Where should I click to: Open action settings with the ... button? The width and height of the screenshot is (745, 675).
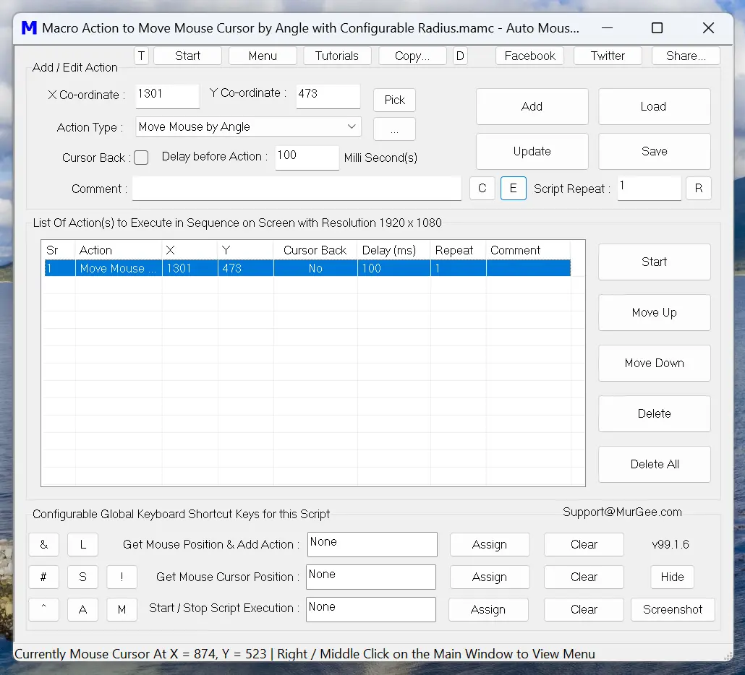point(393,129)
